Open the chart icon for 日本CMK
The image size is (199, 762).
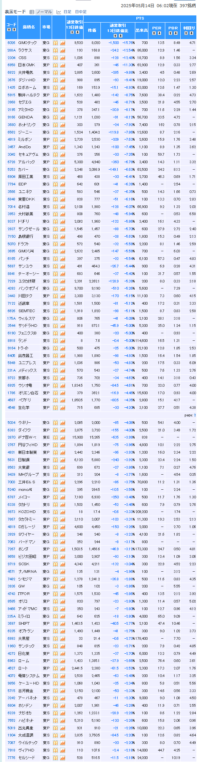pyautogui.click(x=63, y=65)
